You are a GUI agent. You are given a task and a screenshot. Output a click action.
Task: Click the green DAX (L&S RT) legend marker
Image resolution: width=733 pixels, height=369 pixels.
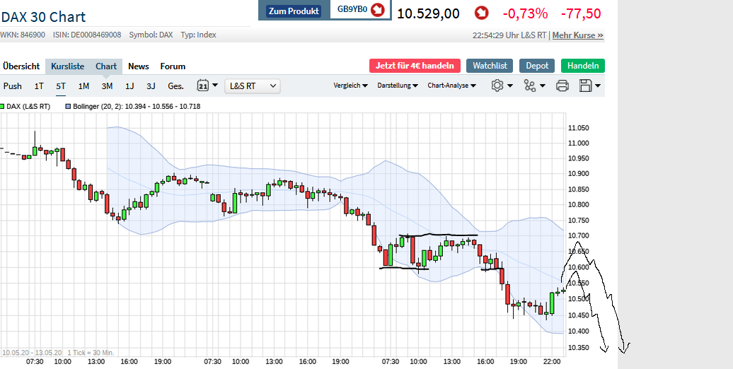coord(2,106)
